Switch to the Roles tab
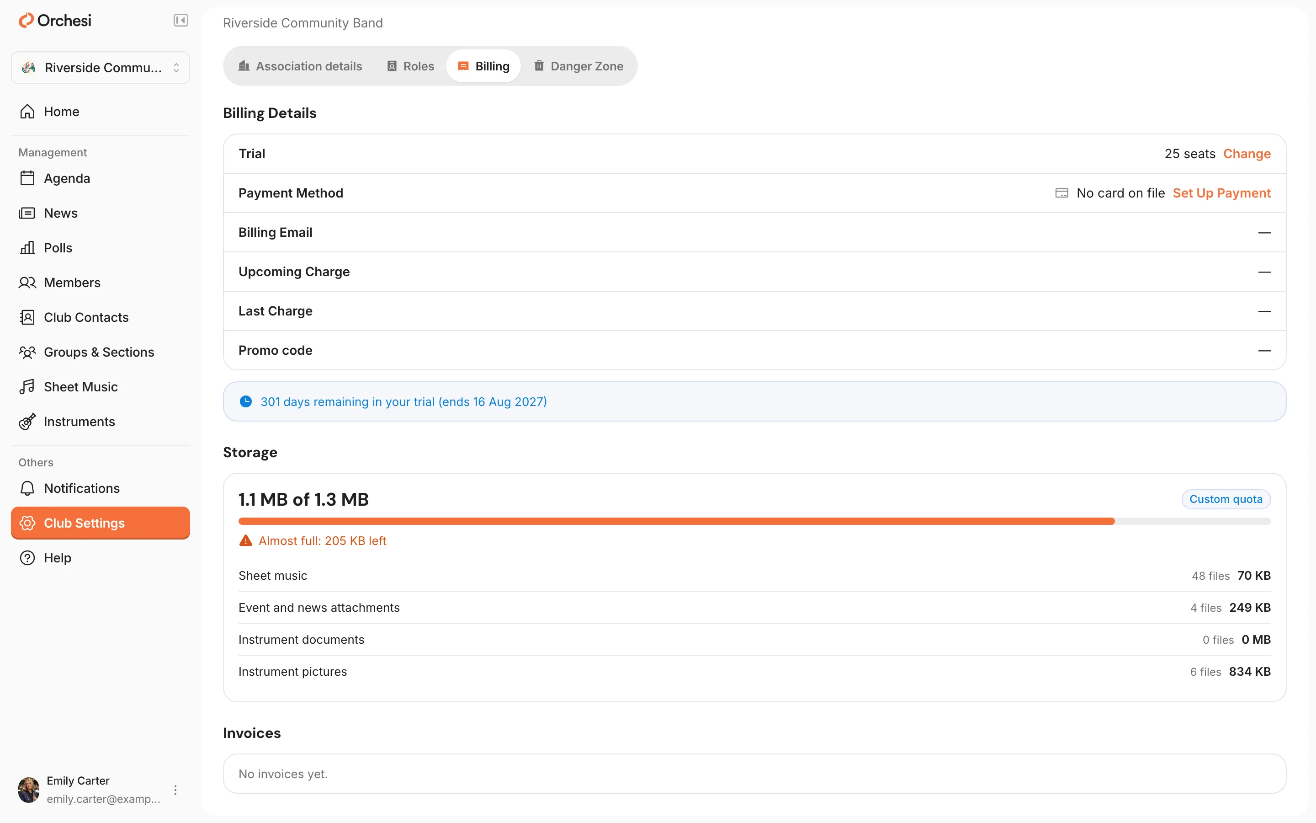Viewport: 1316px width, 823px height. (x=411, y=66)
